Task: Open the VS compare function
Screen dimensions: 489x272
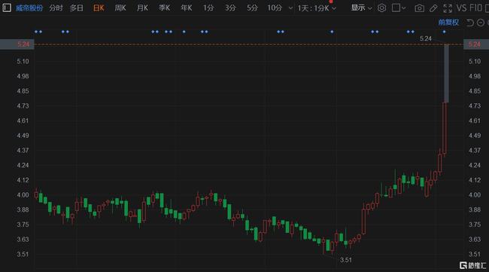Action: (462, 8)
